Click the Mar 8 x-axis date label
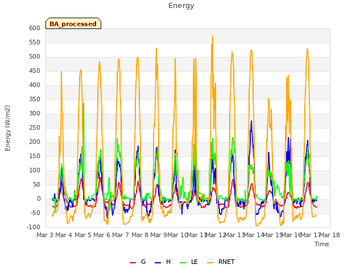Viewport: 364px width, 273px height. pyautogui.click(x=140, y=235)
